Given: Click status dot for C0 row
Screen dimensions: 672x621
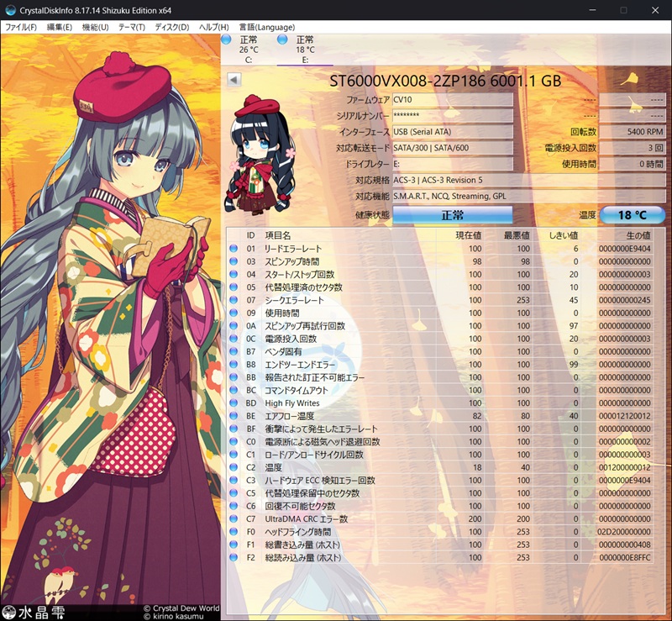Looking at the screenshot, I should click(x=234, y=441).
